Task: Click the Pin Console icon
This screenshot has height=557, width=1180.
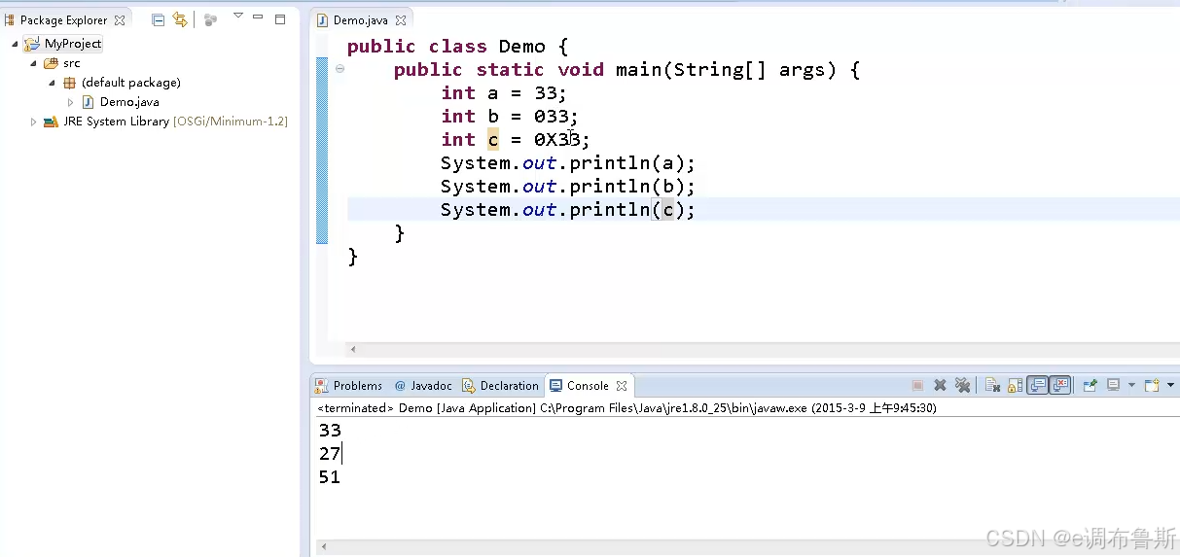Action: pos(1091,385)
